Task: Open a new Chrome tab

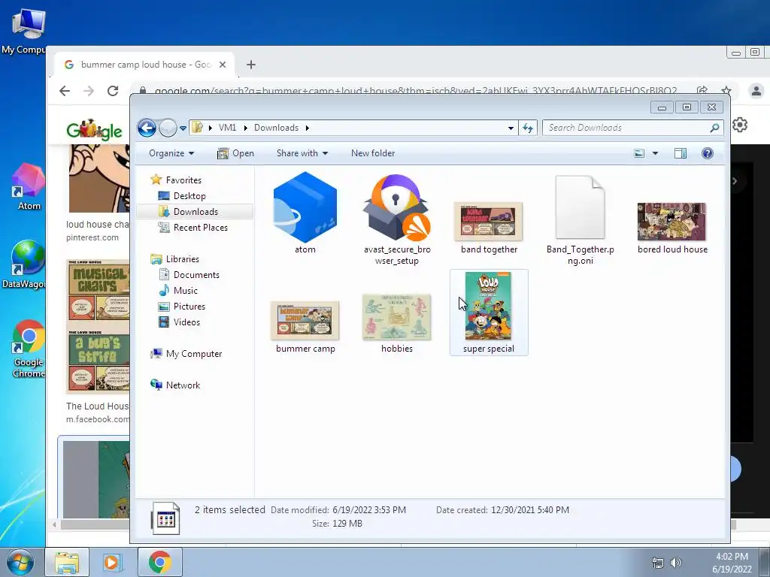Action: (x=251, y=65)
